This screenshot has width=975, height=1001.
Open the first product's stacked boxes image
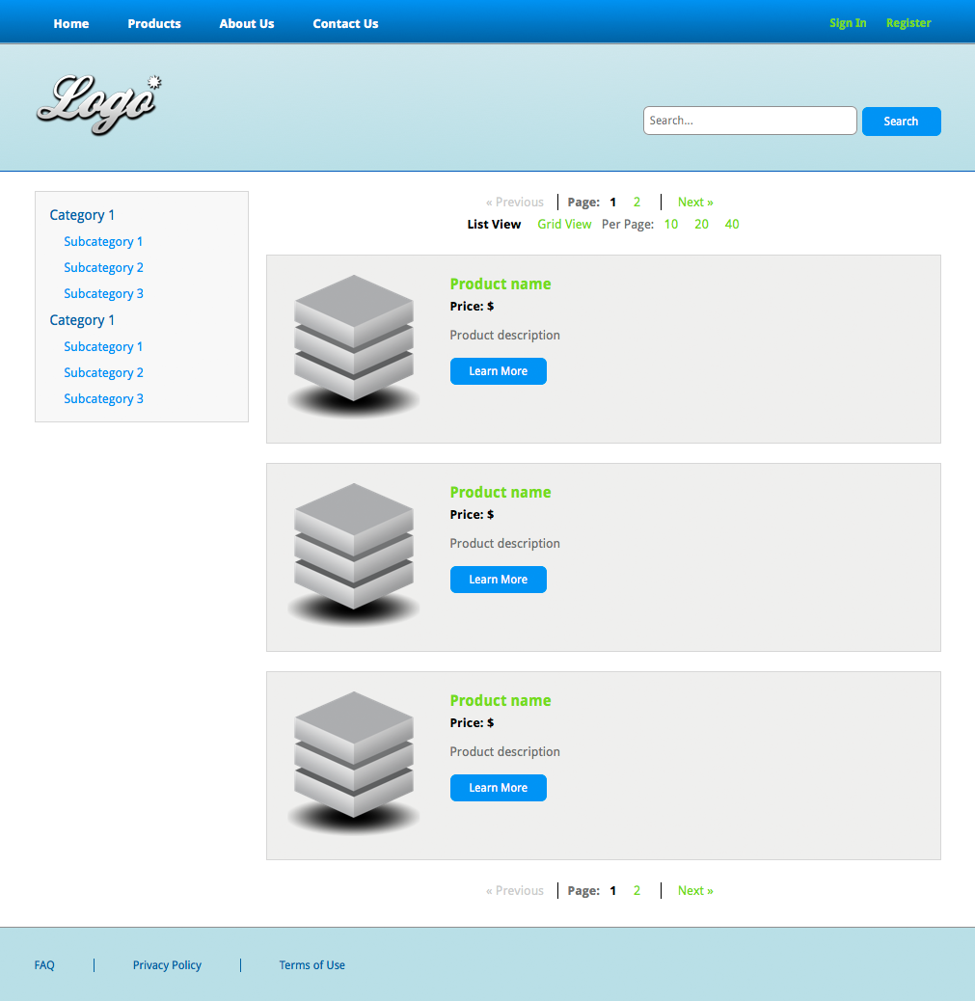(x=354, y=346)
